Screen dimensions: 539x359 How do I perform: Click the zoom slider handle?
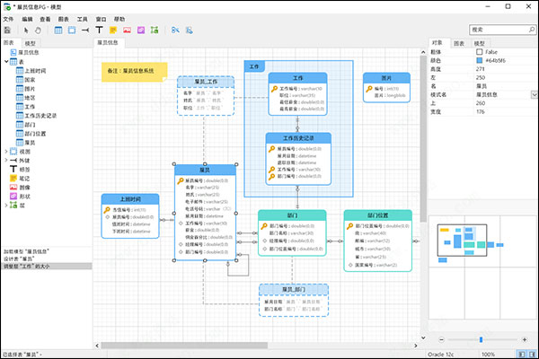(481, 339)
